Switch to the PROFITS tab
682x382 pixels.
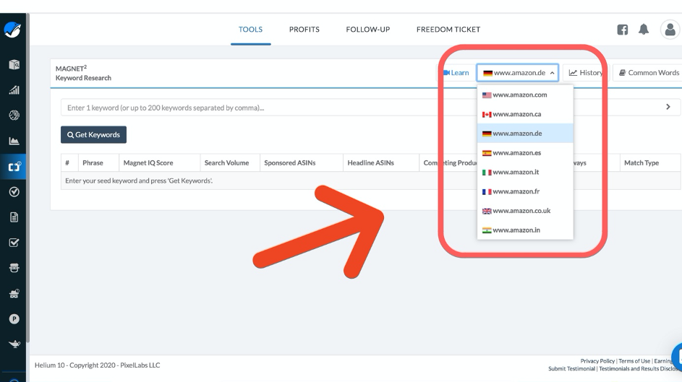pyautogui.click(x=304, y=30)
